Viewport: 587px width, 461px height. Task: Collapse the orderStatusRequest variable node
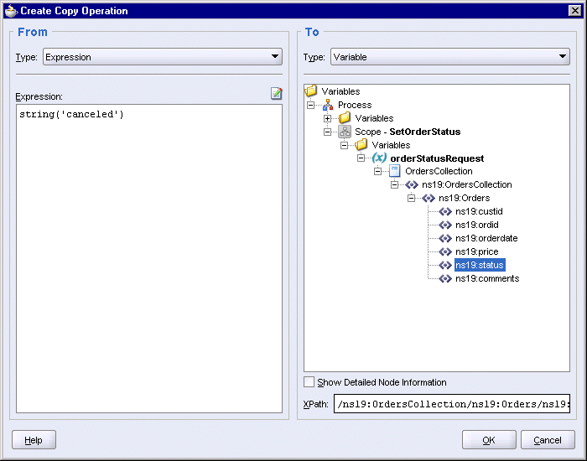pyautogui.click(x=361, y=158)
